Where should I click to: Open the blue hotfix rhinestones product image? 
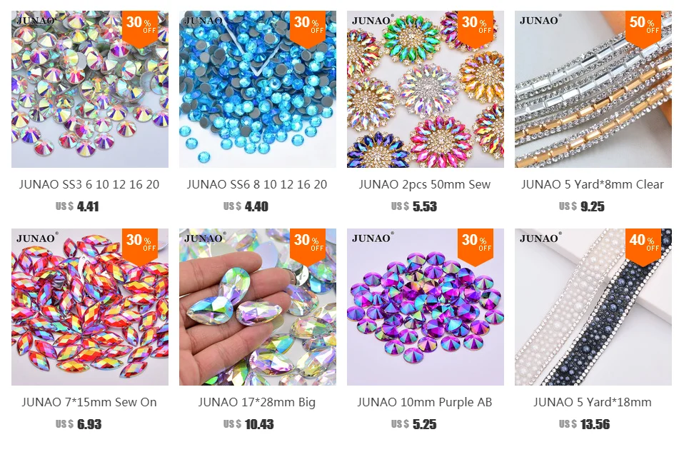coord(257,89)
